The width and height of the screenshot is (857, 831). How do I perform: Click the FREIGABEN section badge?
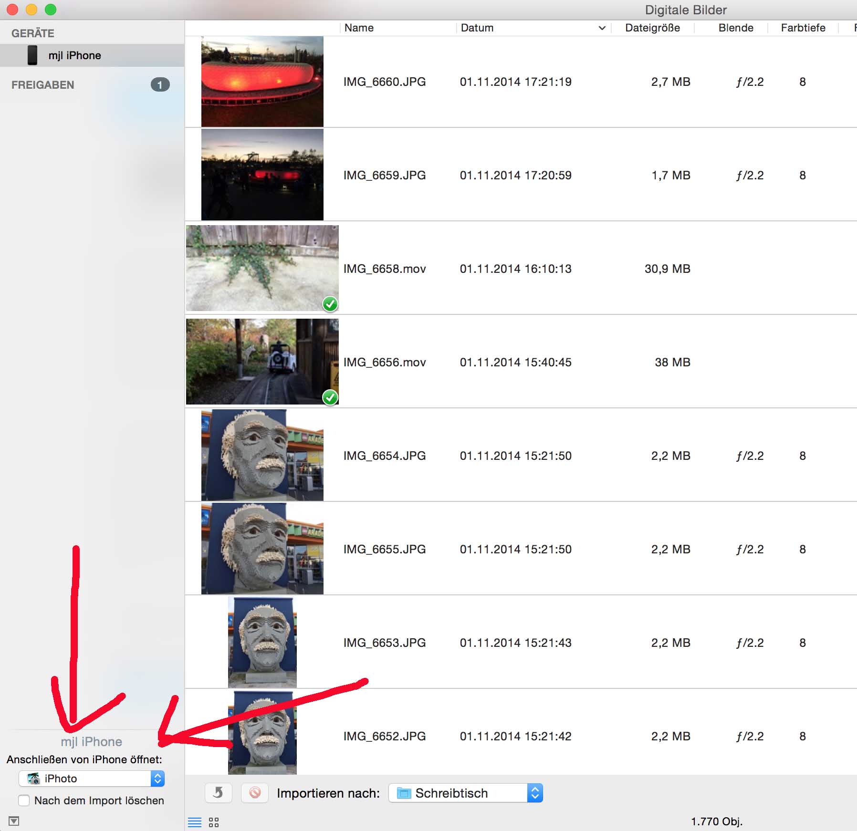160,85
